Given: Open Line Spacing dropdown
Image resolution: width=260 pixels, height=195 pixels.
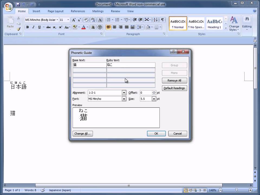Looking at the screenshot, I should tap(140, 27).
